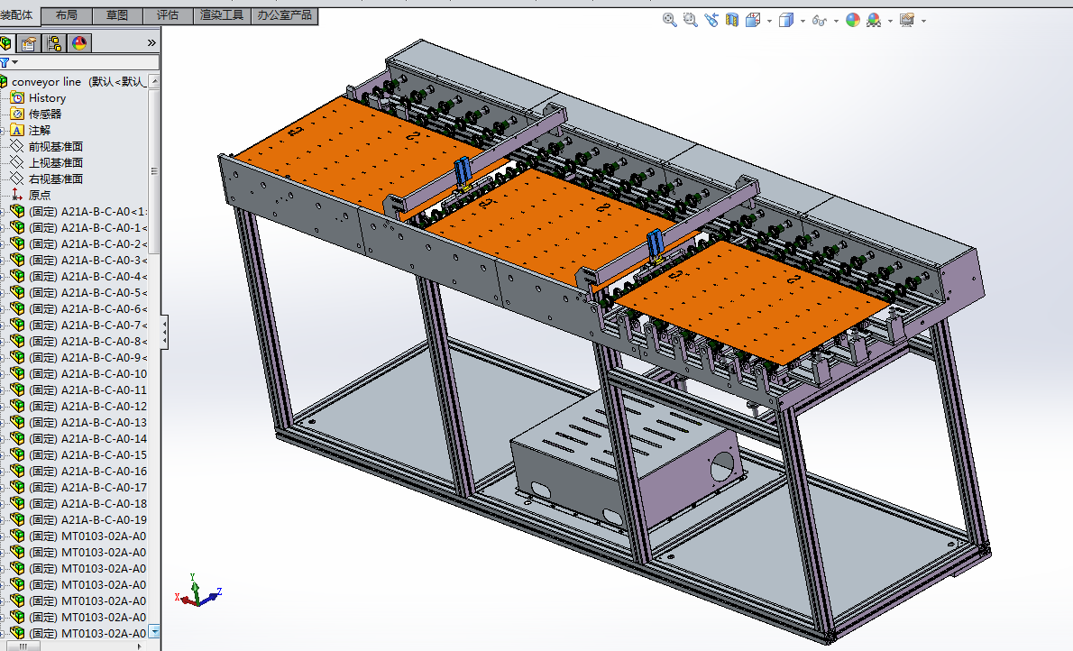Click the tree scrollbar up arrow
Screen dimensions: 1073x651
click(155, 81)
